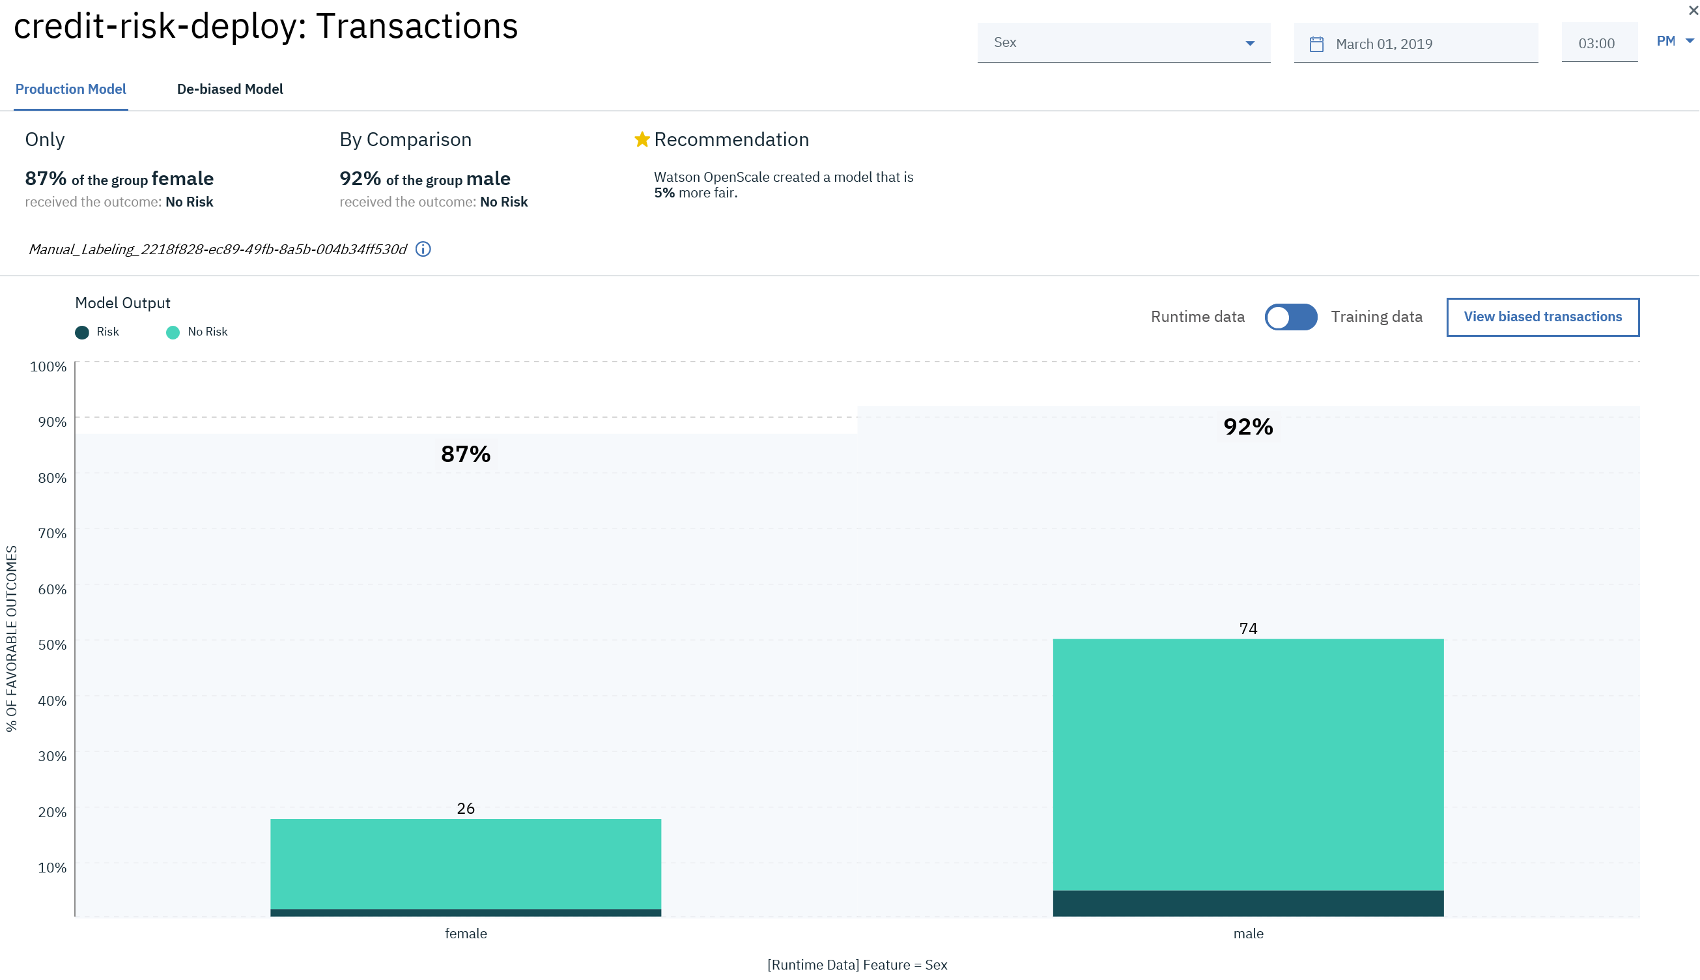This screenshot has height=980, width=1700.
Task: Close the transactions panel with X
Action: [x=1693, y=10]
